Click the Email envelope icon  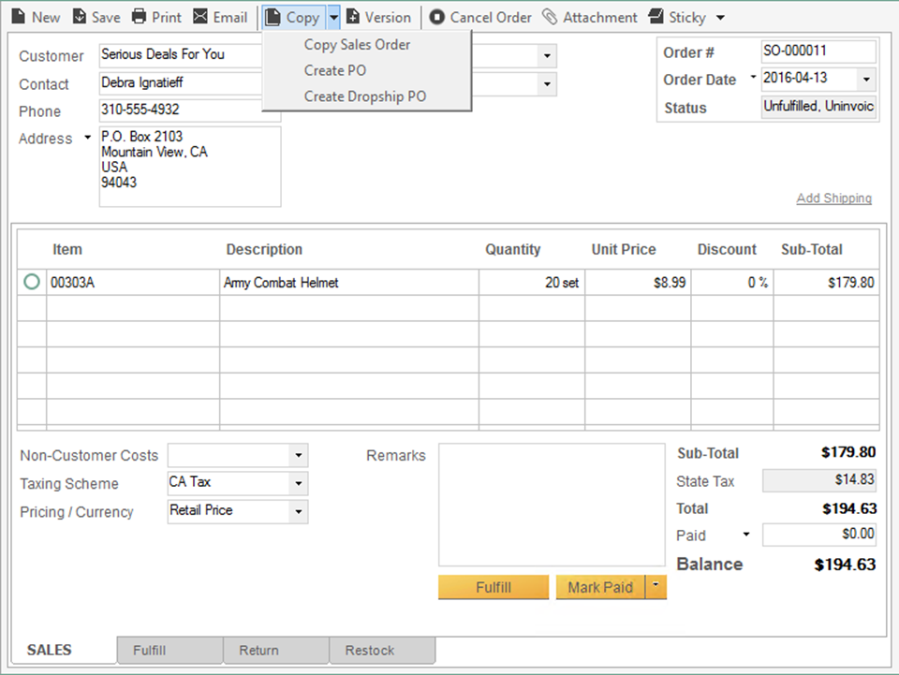[200, 17]
